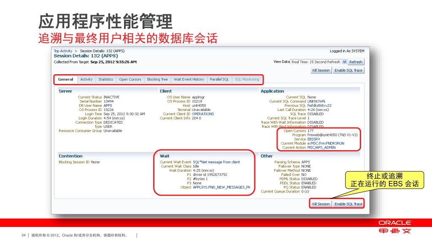432x243 pixels.
Task: Select the host unit4050 value
Action: (x=199, y=105)
